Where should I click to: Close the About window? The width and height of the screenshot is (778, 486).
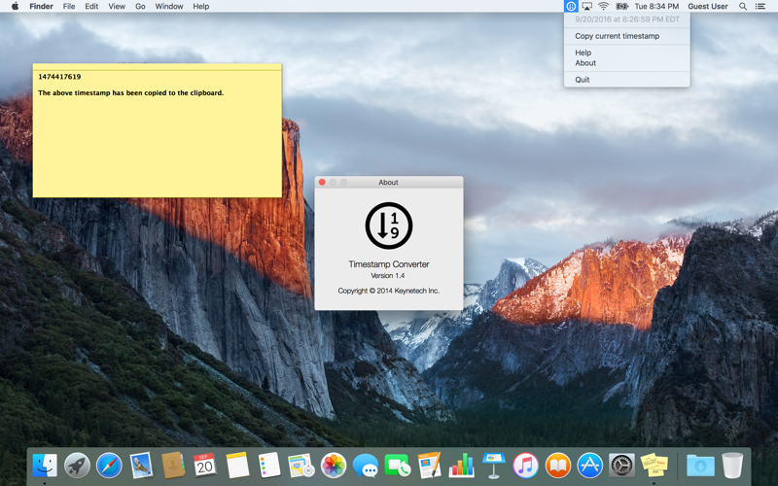322,182
